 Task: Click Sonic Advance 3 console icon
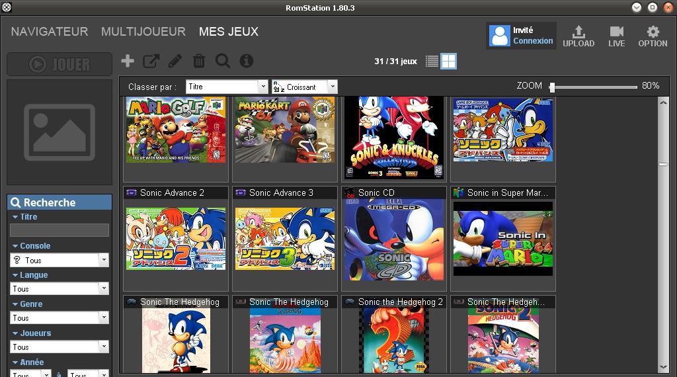[241, 192]
